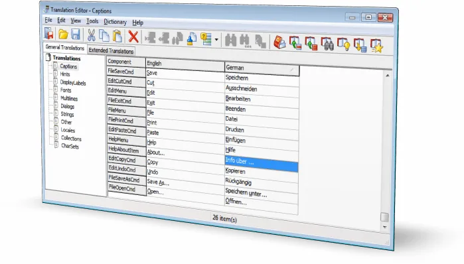The image size is (464, 264).
Task: Select the Cut scissors tool
Action: click(91, 35)
